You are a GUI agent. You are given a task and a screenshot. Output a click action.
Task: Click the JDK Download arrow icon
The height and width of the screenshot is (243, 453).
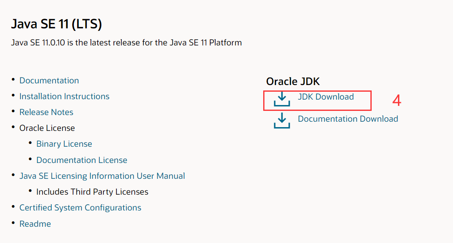282,100
